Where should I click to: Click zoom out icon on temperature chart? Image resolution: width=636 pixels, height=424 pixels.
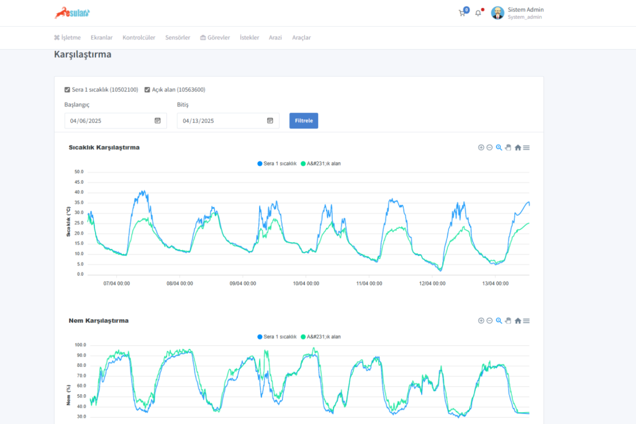(489, 148)
